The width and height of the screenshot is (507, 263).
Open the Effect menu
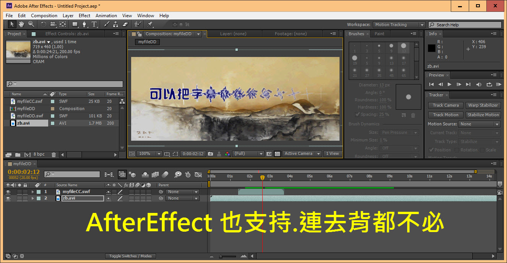[x=84, y=16]
